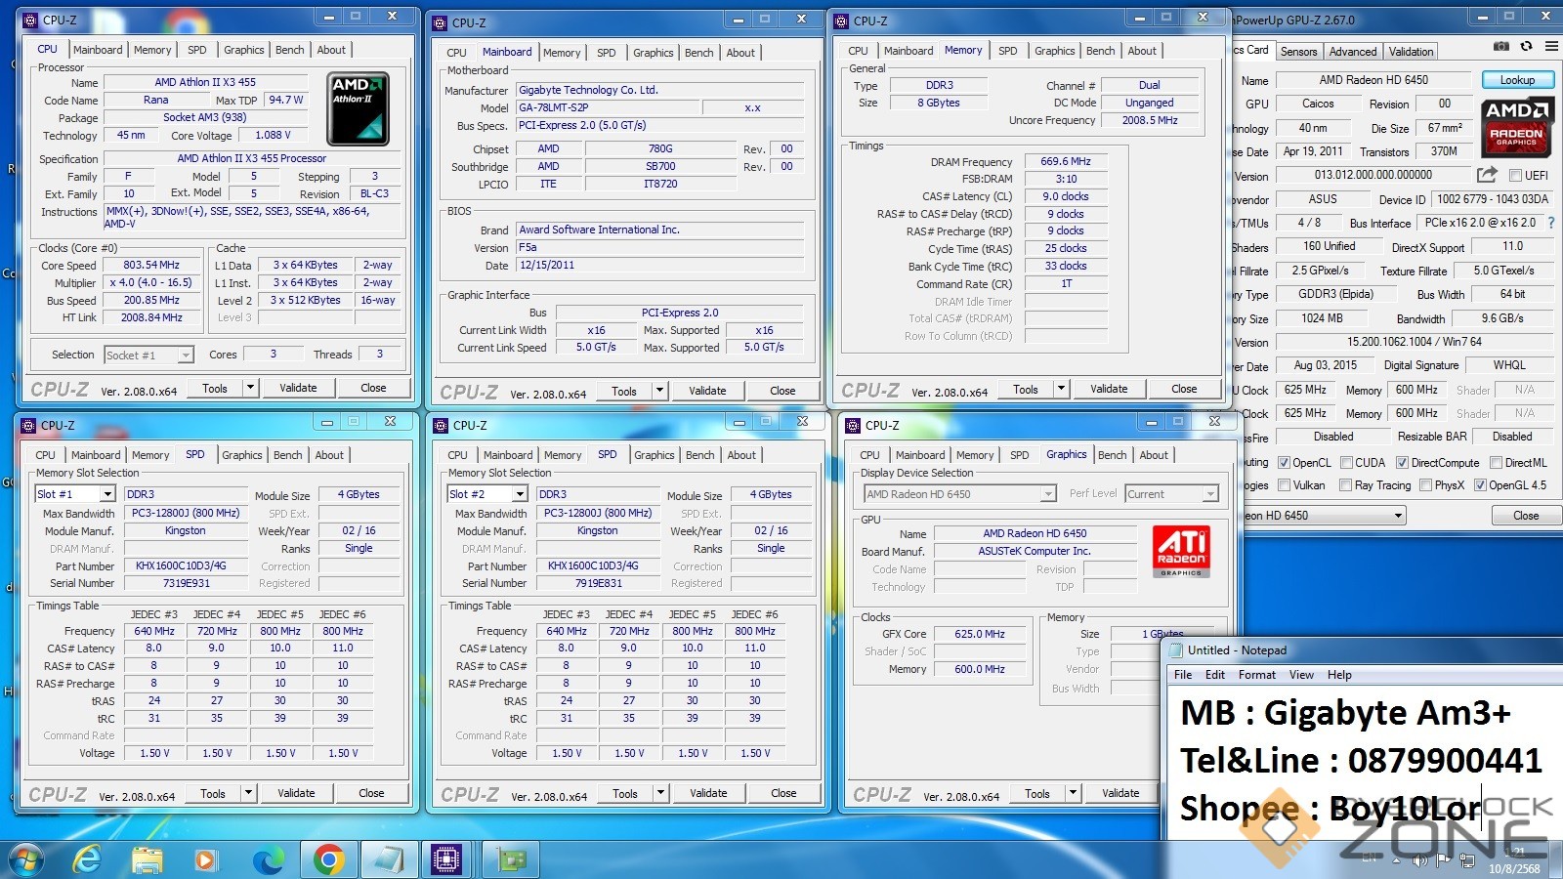The height and width of the screenshot is (879, 1563).
Task: Toggle the OpenCL checkbox
Action: pos(1283,463)
